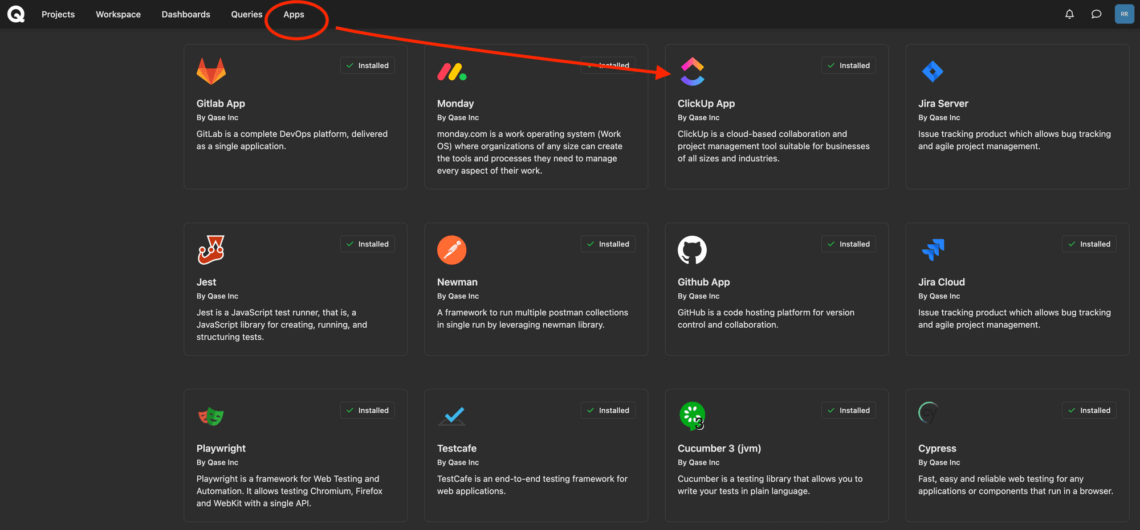Click Installed badge on Playwright card
This screenshot has height=530, width=1140.
(368, 410)
